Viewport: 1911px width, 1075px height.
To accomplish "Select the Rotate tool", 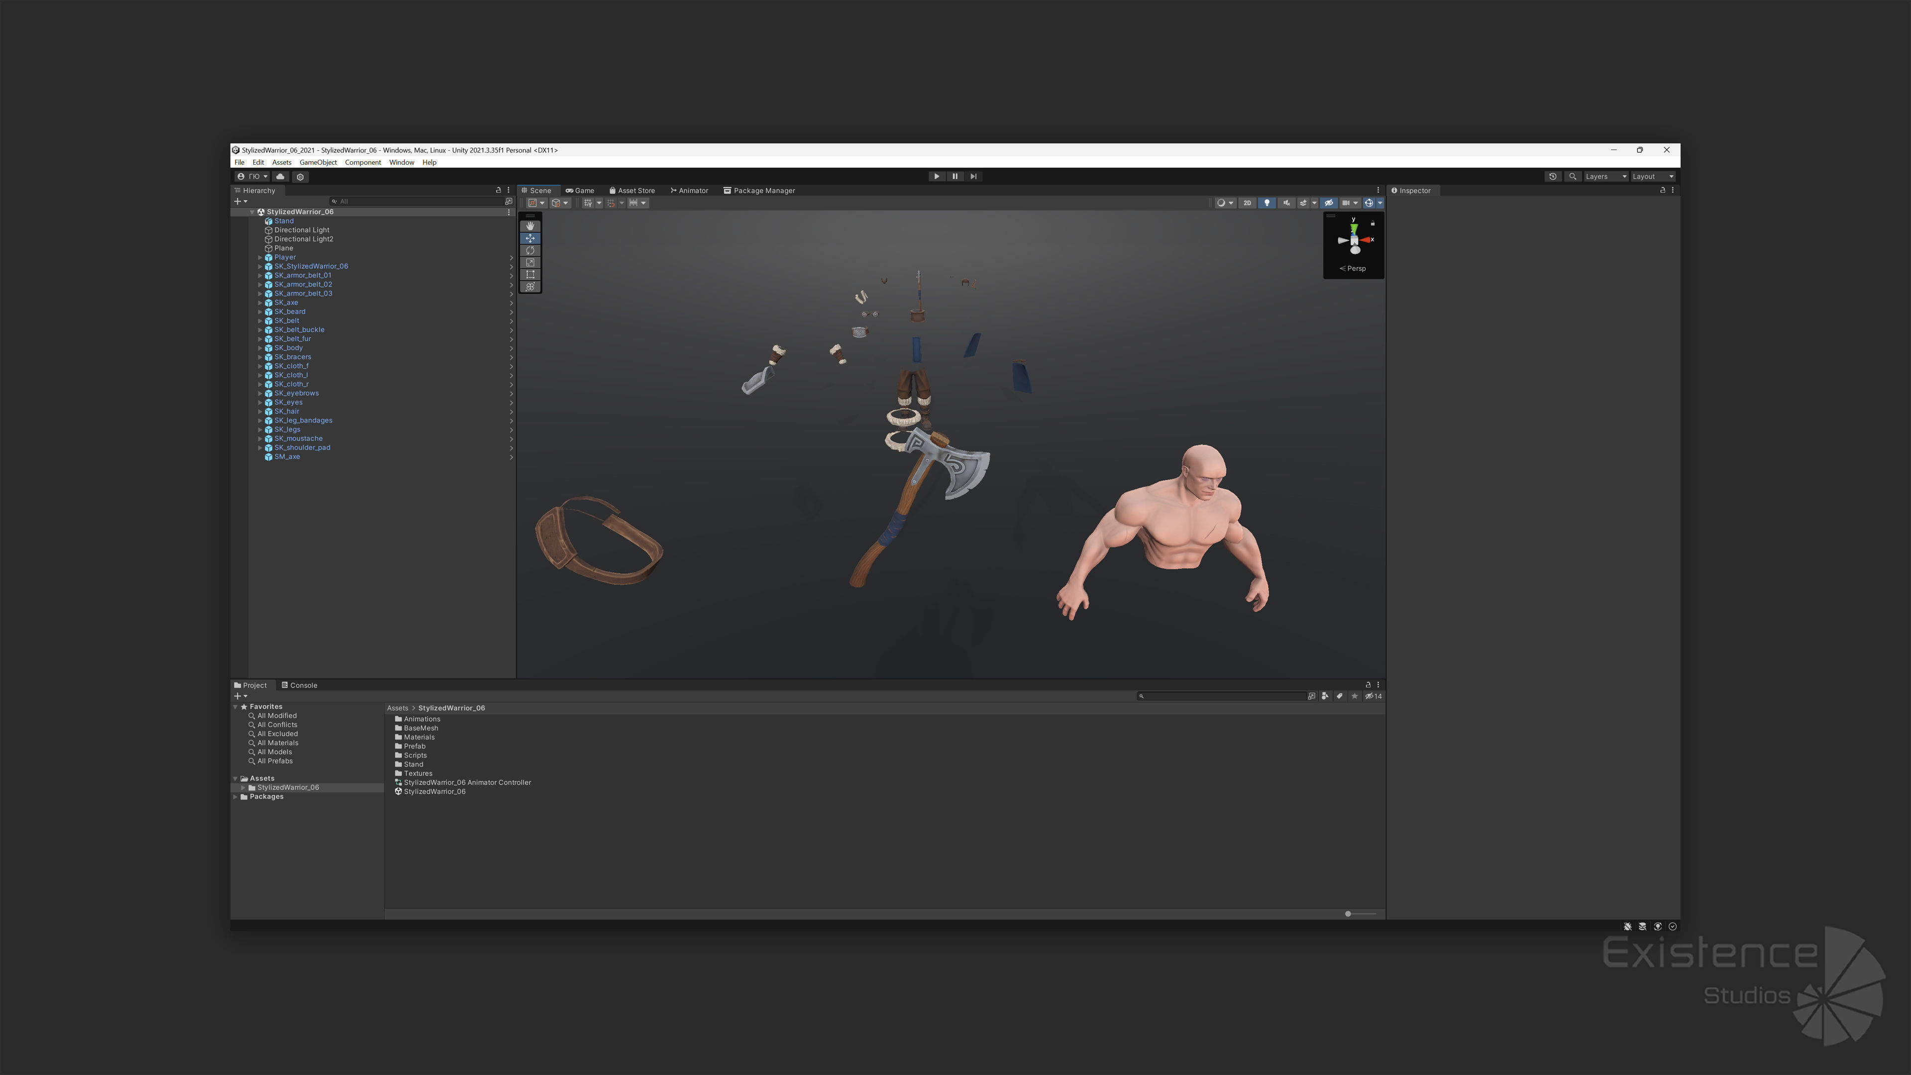I will (530, 251).
